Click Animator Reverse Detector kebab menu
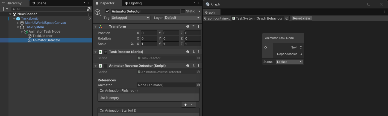388x116 pixels. (x=199, y=66)
